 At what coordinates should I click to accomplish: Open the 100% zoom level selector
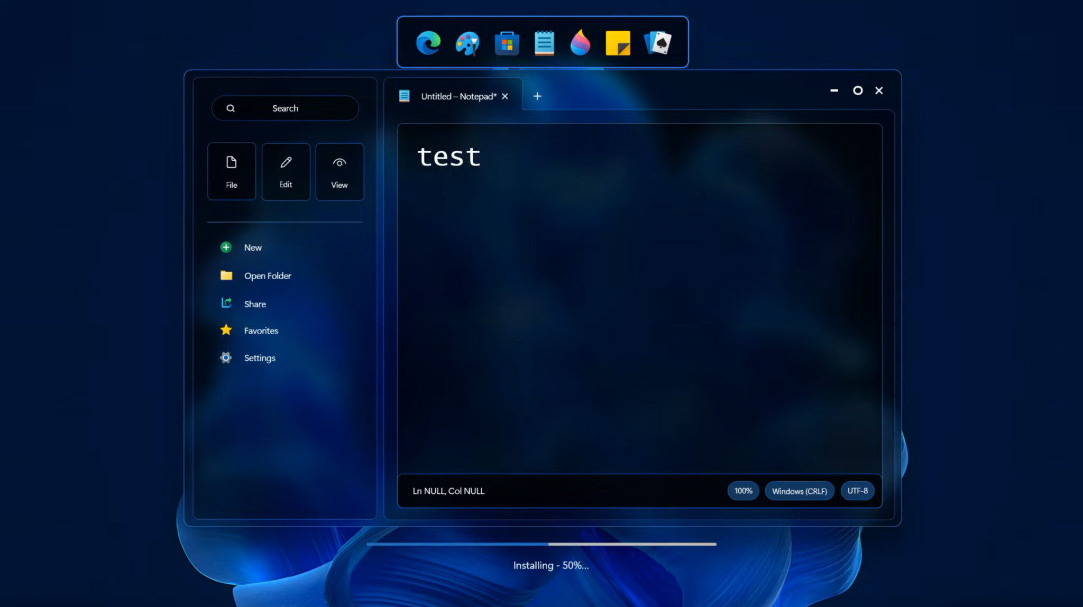click(743, 491)
